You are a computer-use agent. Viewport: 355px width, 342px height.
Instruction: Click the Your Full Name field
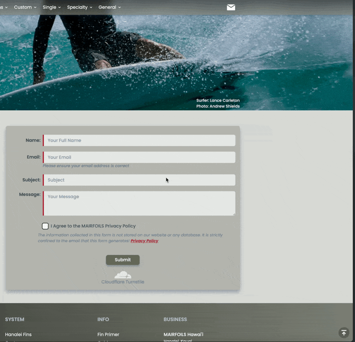pos(139,140)
